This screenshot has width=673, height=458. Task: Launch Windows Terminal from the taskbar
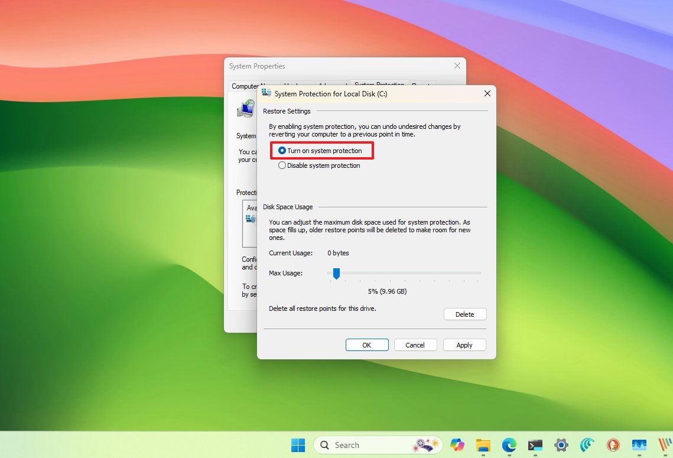[x=535, y=445]
